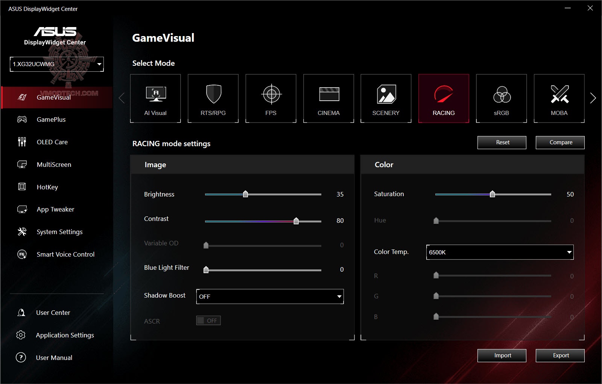Minimize the DisplayWidget Center window
The image size is (602, 384).
tap(568, 8)
